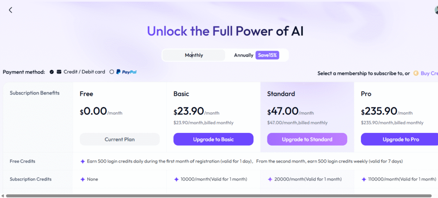Click the sparkle icon beside None credits
The height and width of the screenshot is (198, 438).
pyautogui.click(x=83, y=179)
